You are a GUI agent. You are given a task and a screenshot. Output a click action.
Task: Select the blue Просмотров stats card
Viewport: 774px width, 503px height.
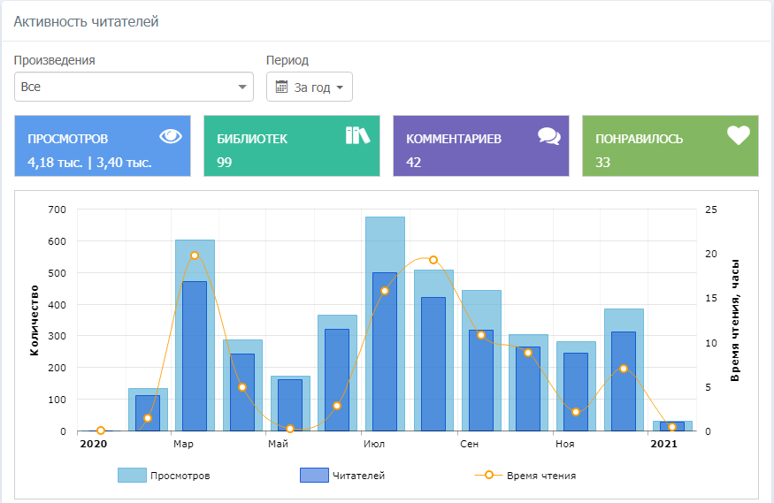coord(103,145)
